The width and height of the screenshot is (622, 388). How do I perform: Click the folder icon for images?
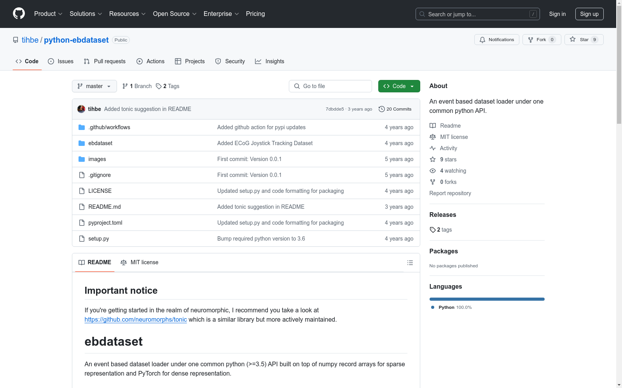82,159
